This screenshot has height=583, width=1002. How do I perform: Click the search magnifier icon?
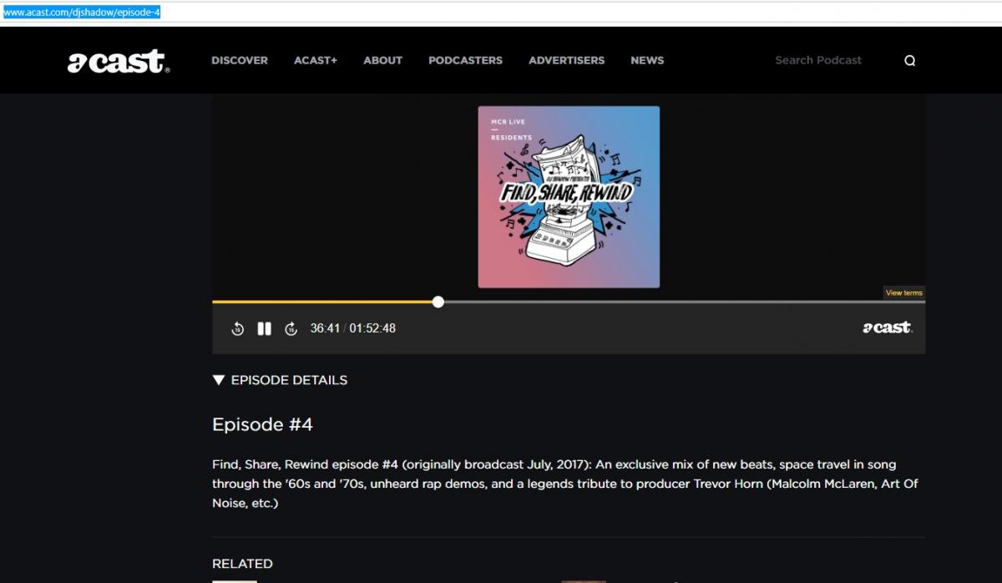point(909,60)
